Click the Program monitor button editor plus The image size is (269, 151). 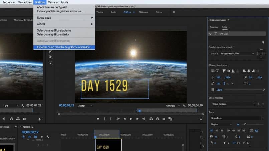(201, 119)
